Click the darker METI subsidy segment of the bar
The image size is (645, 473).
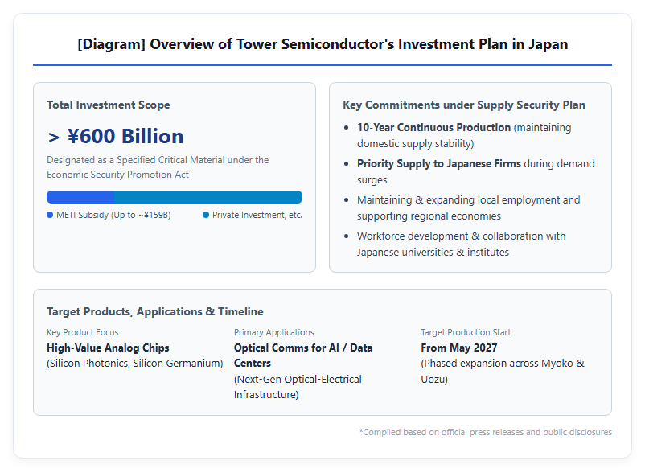[80, 197]
